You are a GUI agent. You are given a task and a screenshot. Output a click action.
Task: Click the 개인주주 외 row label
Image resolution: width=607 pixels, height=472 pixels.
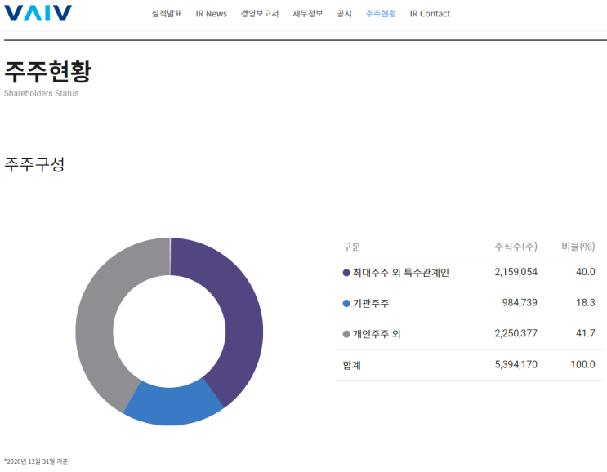[x=377, y=334]
